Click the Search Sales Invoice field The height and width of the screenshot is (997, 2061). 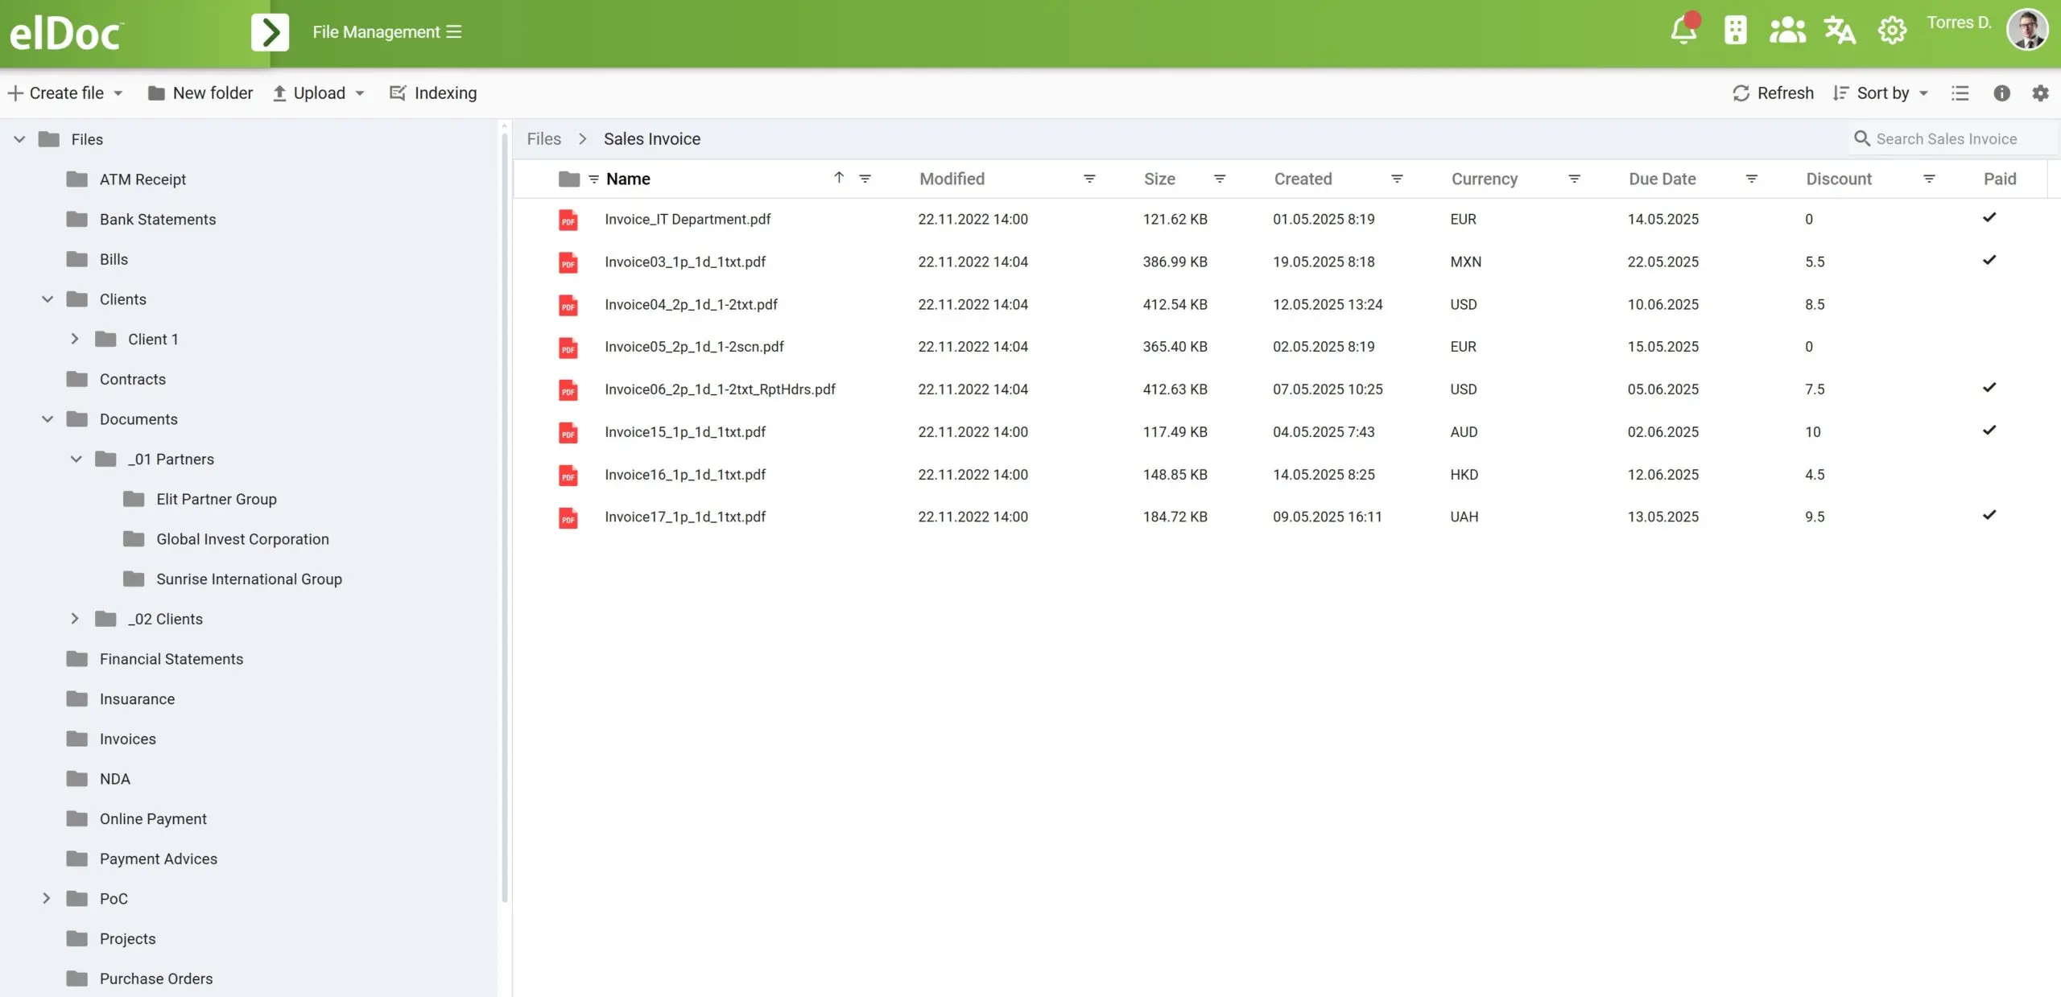(1946, 139)
